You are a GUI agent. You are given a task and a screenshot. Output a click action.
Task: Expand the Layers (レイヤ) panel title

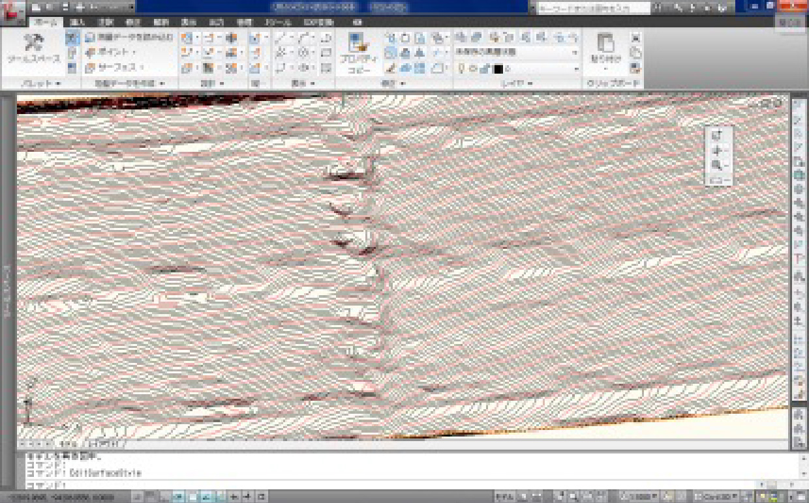[516, 83]
